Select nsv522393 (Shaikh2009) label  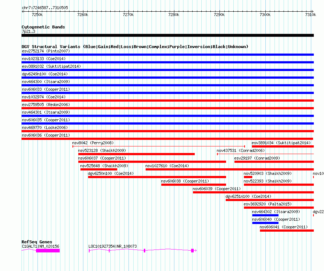point(268,181)
